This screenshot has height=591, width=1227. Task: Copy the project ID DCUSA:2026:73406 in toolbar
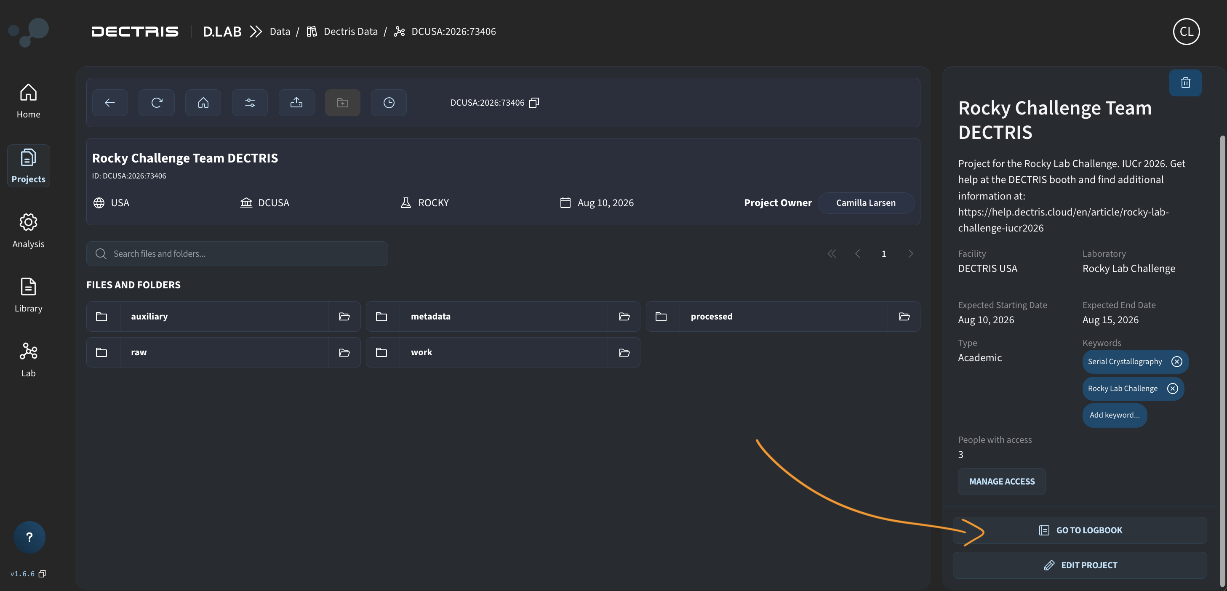(534, 102)
